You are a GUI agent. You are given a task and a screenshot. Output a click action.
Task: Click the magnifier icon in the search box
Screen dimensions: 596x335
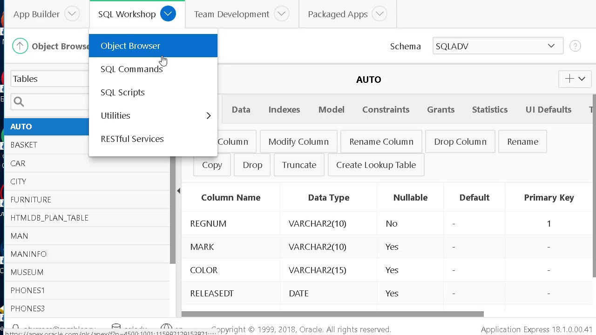(x=19, y=101)
